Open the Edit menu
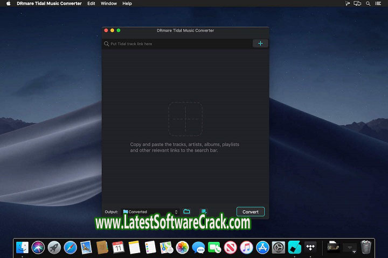This screenshot has width=388, height=258. 91,3
